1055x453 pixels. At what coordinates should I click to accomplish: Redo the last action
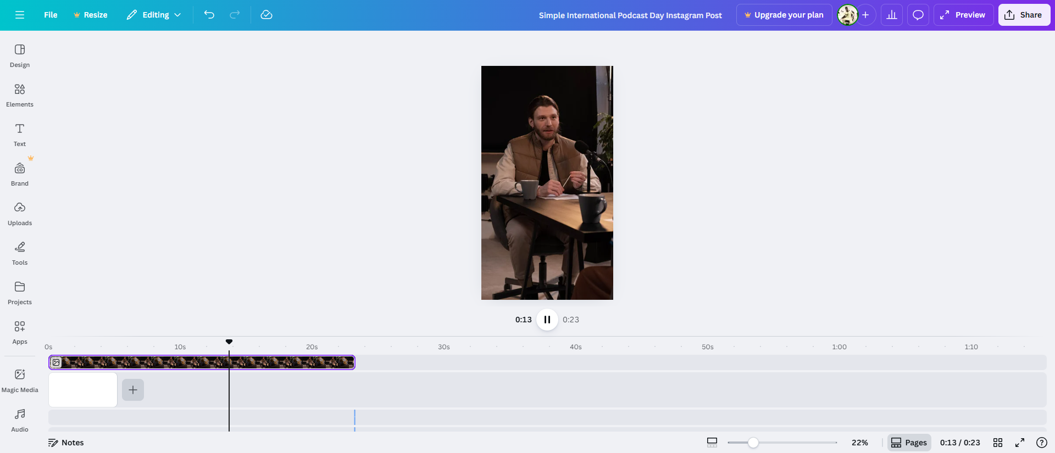pos(235,15)
